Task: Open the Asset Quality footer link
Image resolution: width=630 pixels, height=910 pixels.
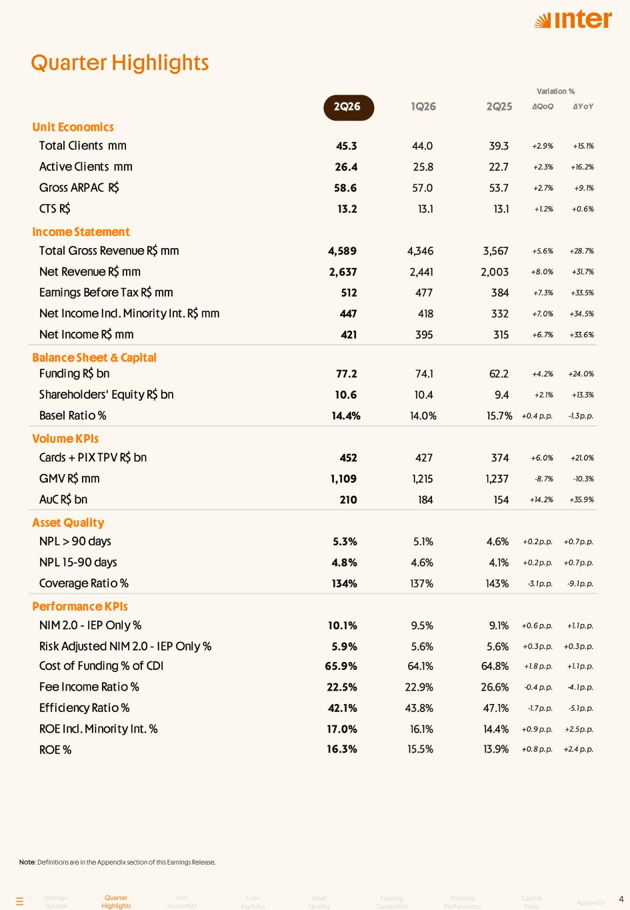Action: click(320, 902)
